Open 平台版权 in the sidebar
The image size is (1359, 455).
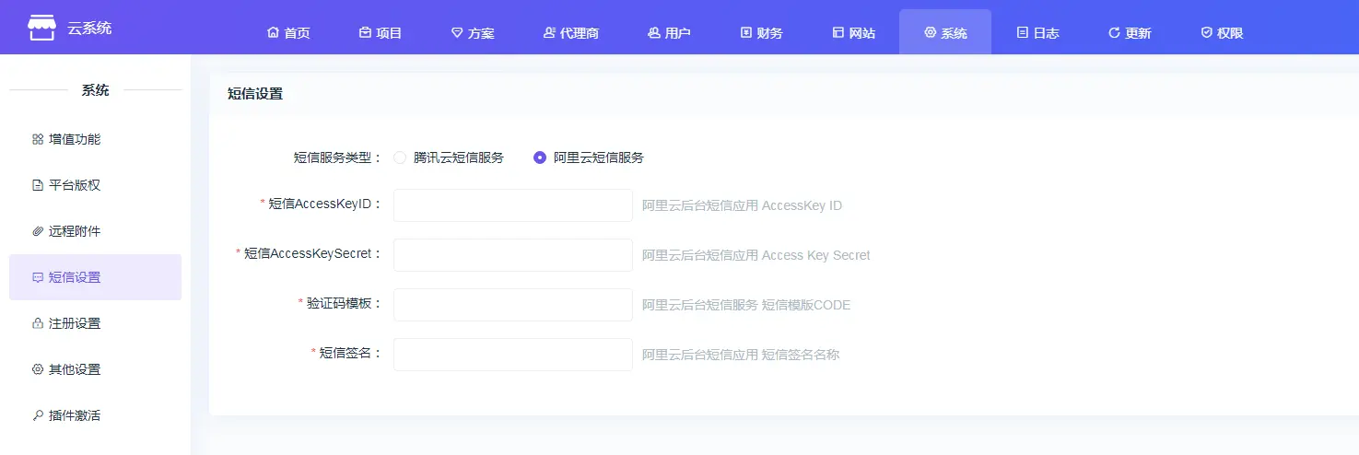click(95, 185)
